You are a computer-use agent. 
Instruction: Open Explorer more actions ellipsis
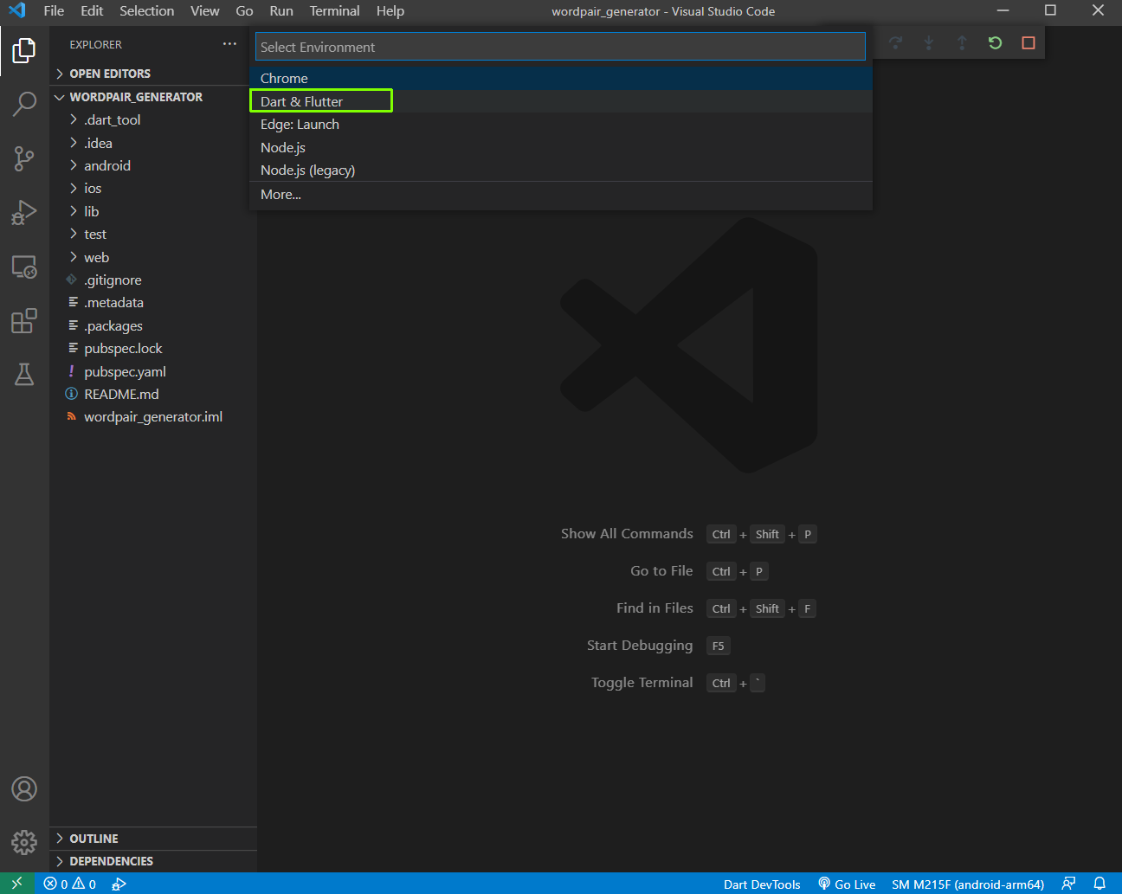[229, 44]
